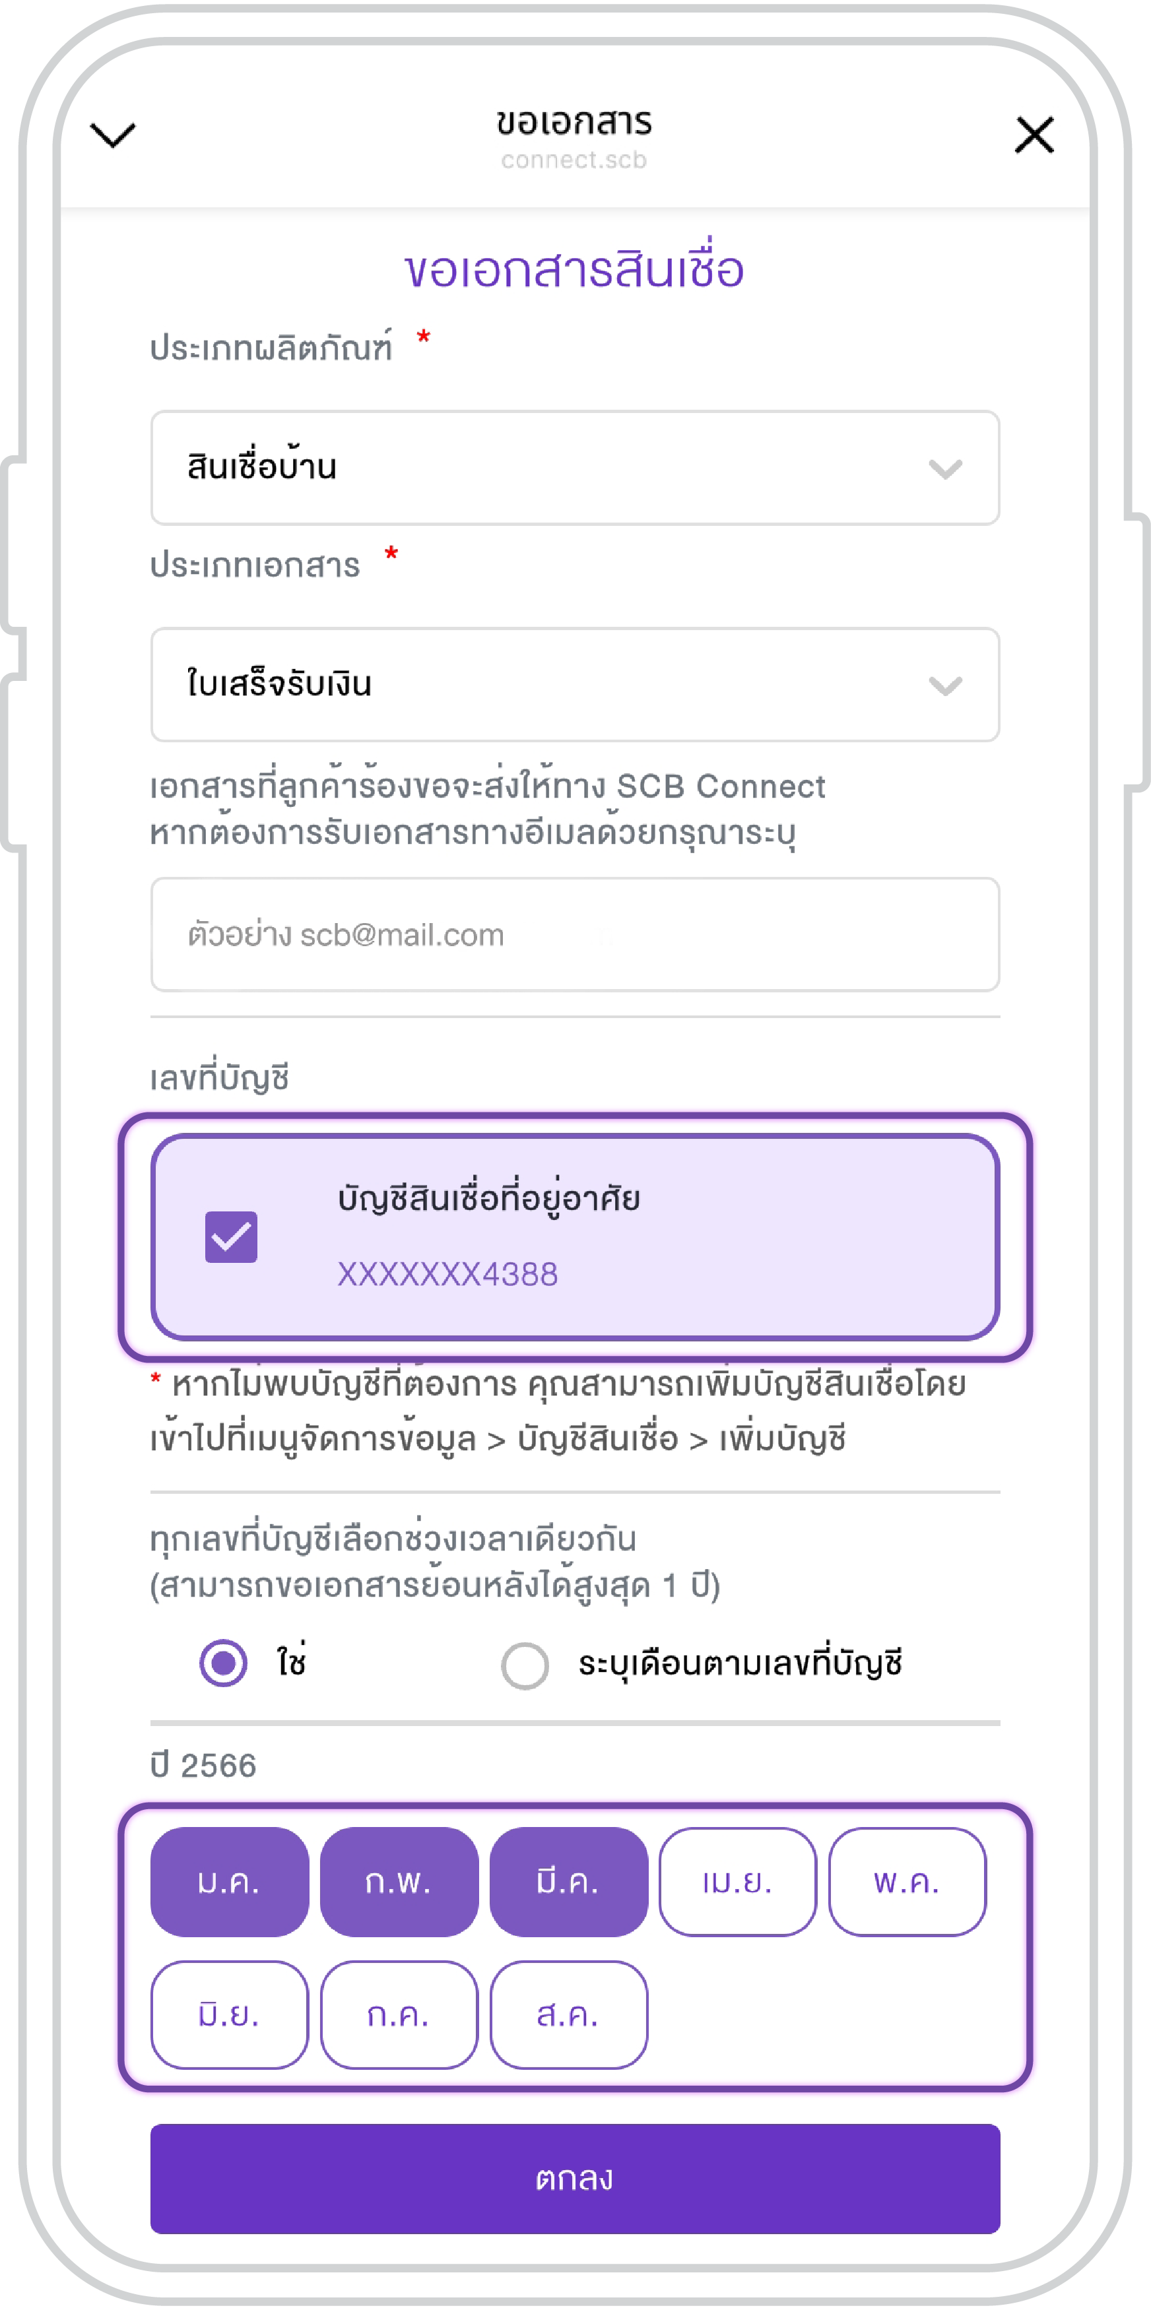The height and width of the screenshot is (2310, 1151).
Task: Toggle off the มี.ค. month chip
Action: pos(569,1881)
